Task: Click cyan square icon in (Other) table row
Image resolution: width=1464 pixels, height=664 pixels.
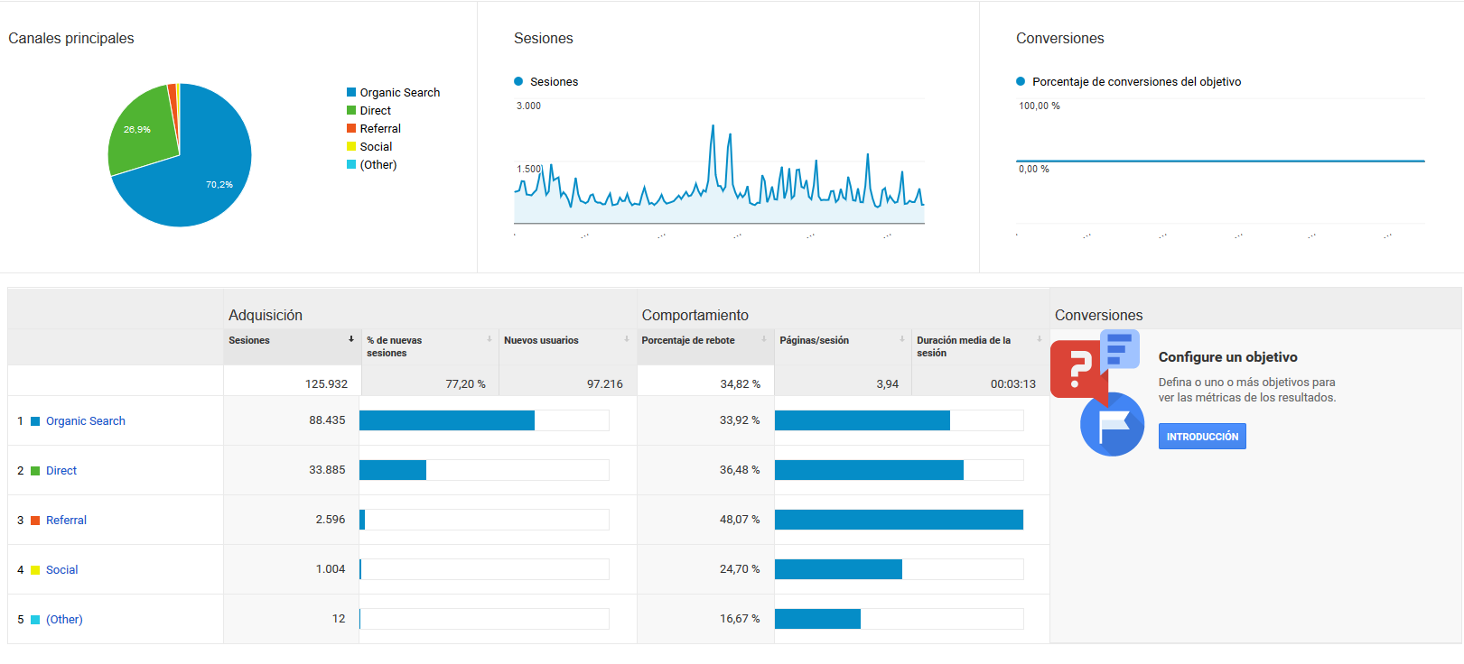Action: [x=35, y=620]
